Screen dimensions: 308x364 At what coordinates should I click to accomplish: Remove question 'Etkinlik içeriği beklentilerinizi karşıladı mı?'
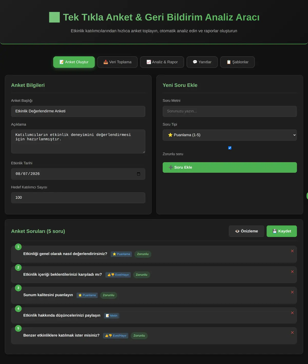292,272
